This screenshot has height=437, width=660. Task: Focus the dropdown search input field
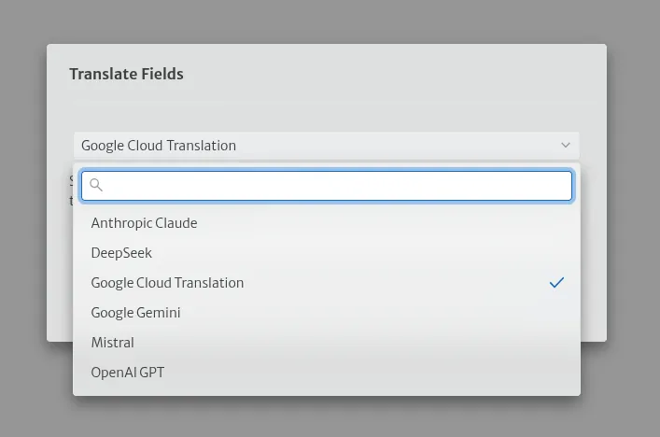click(327, 186)
